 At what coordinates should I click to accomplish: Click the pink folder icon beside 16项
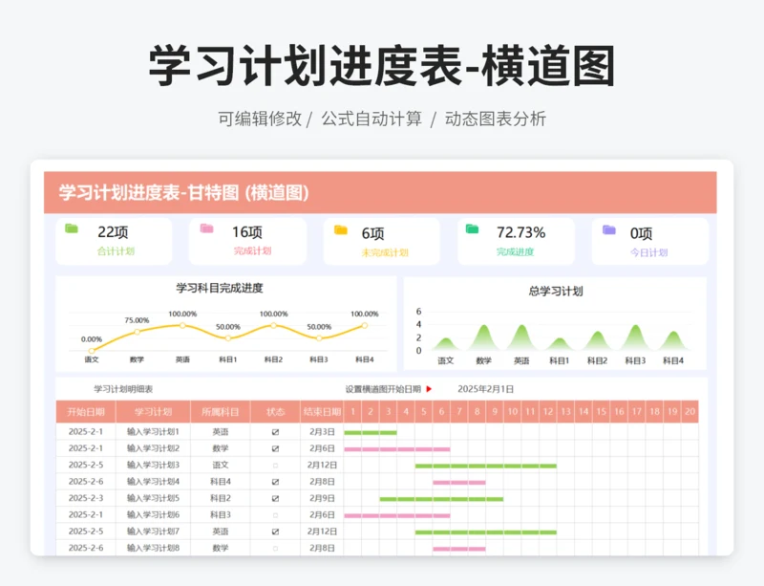tap(206, 228)
